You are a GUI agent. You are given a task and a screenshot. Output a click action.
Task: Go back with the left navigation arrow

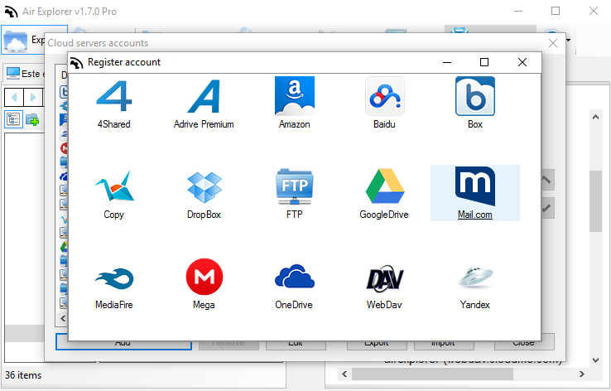14,97
